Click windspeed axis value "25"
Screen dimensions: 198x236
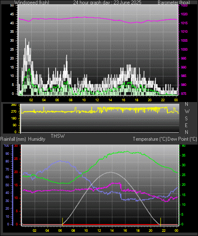(x=12, y=49)
